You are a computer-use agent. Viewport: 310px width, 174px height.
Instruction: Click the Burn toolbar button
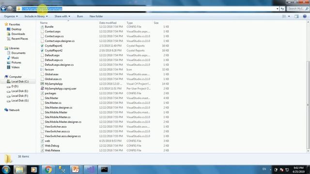click(80, 16)
